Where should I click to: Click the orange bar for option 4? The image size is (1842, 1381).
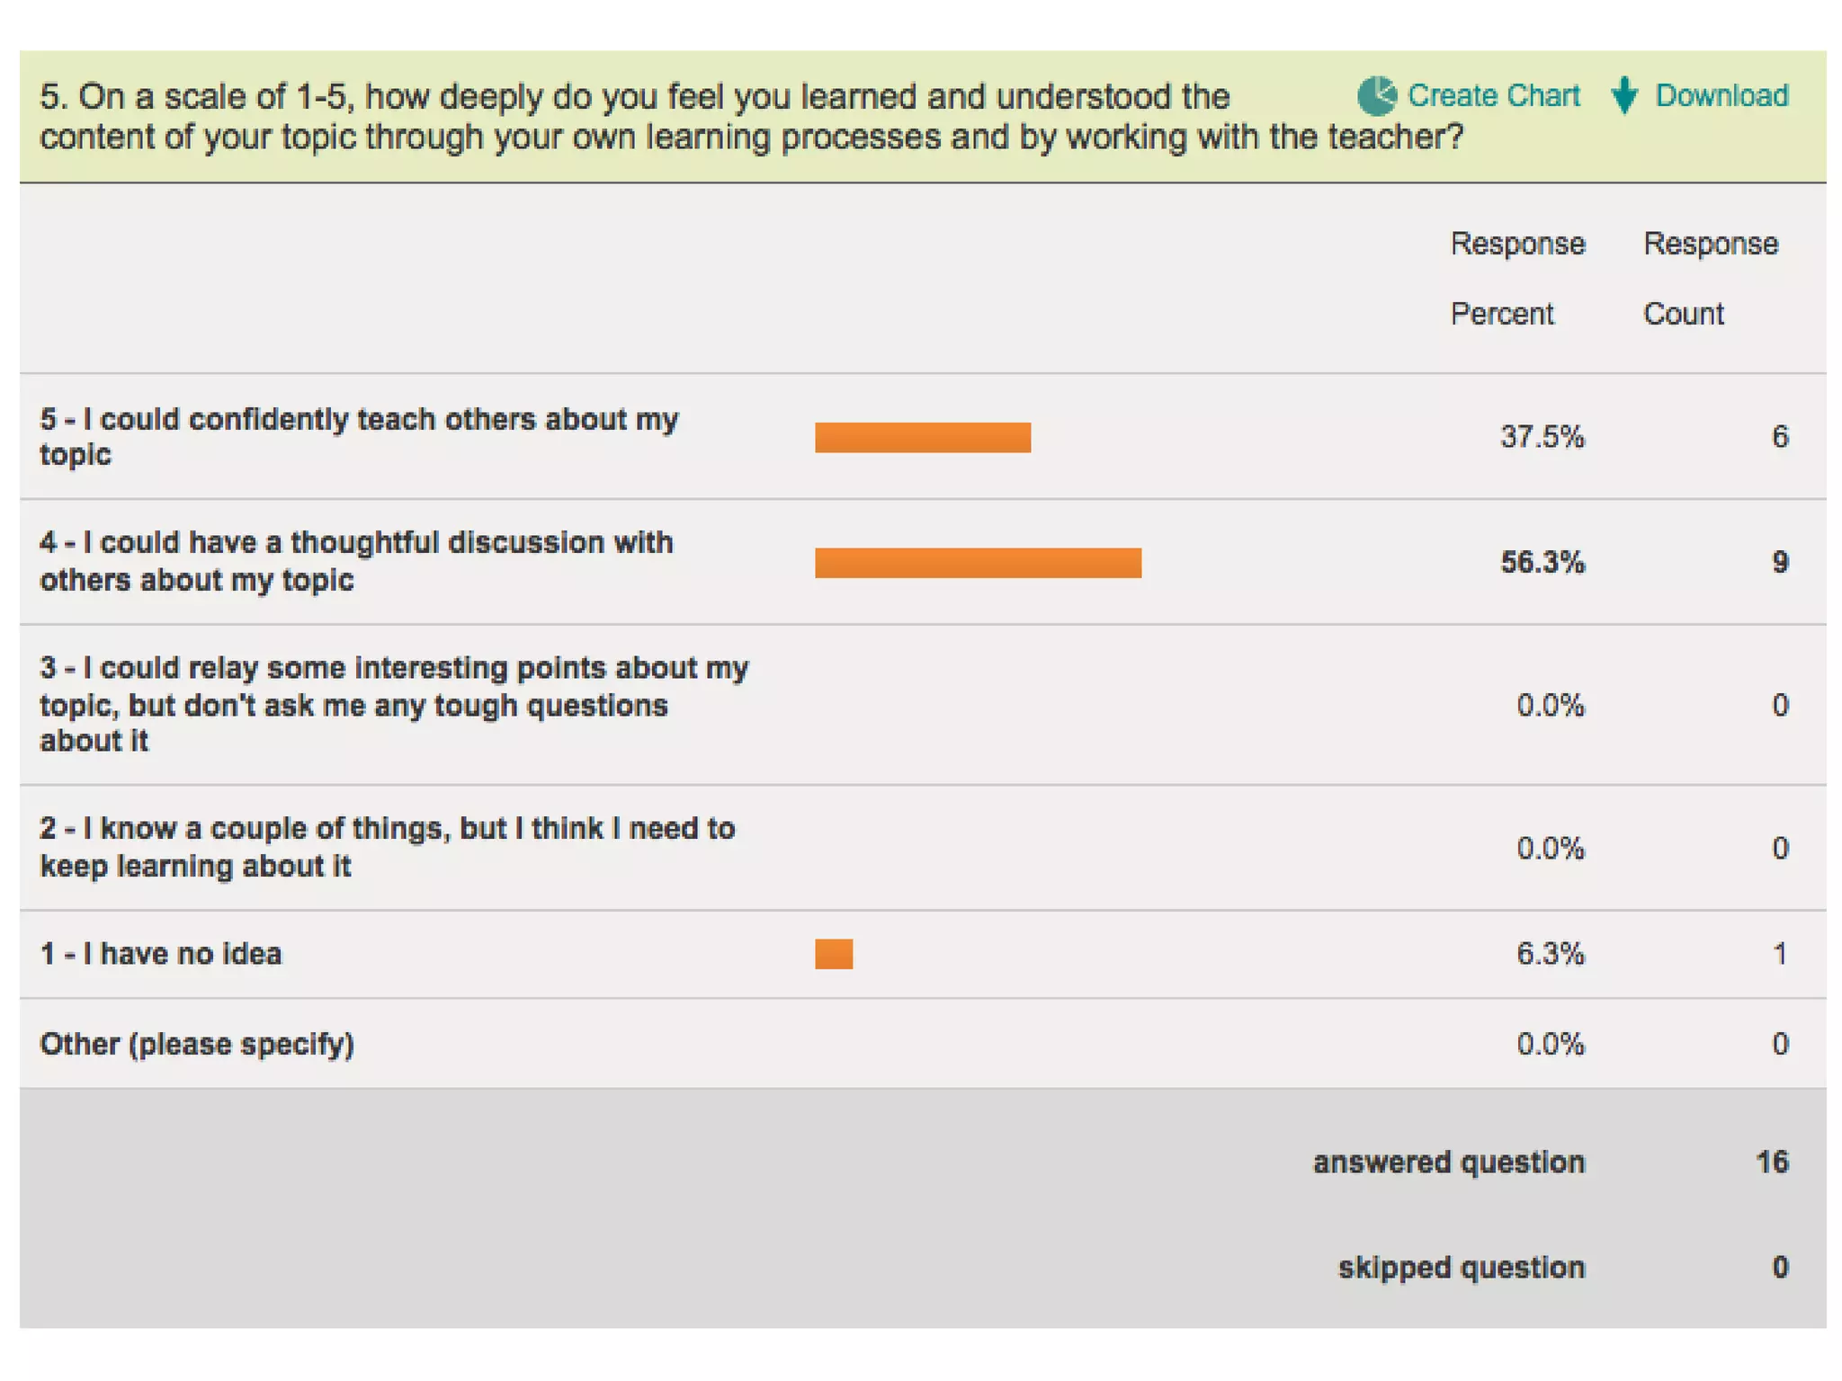coord(978,563)
